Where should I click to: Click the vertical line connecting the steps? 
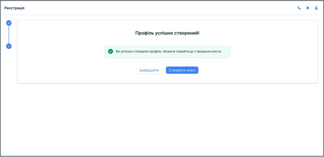pos(9,35)
